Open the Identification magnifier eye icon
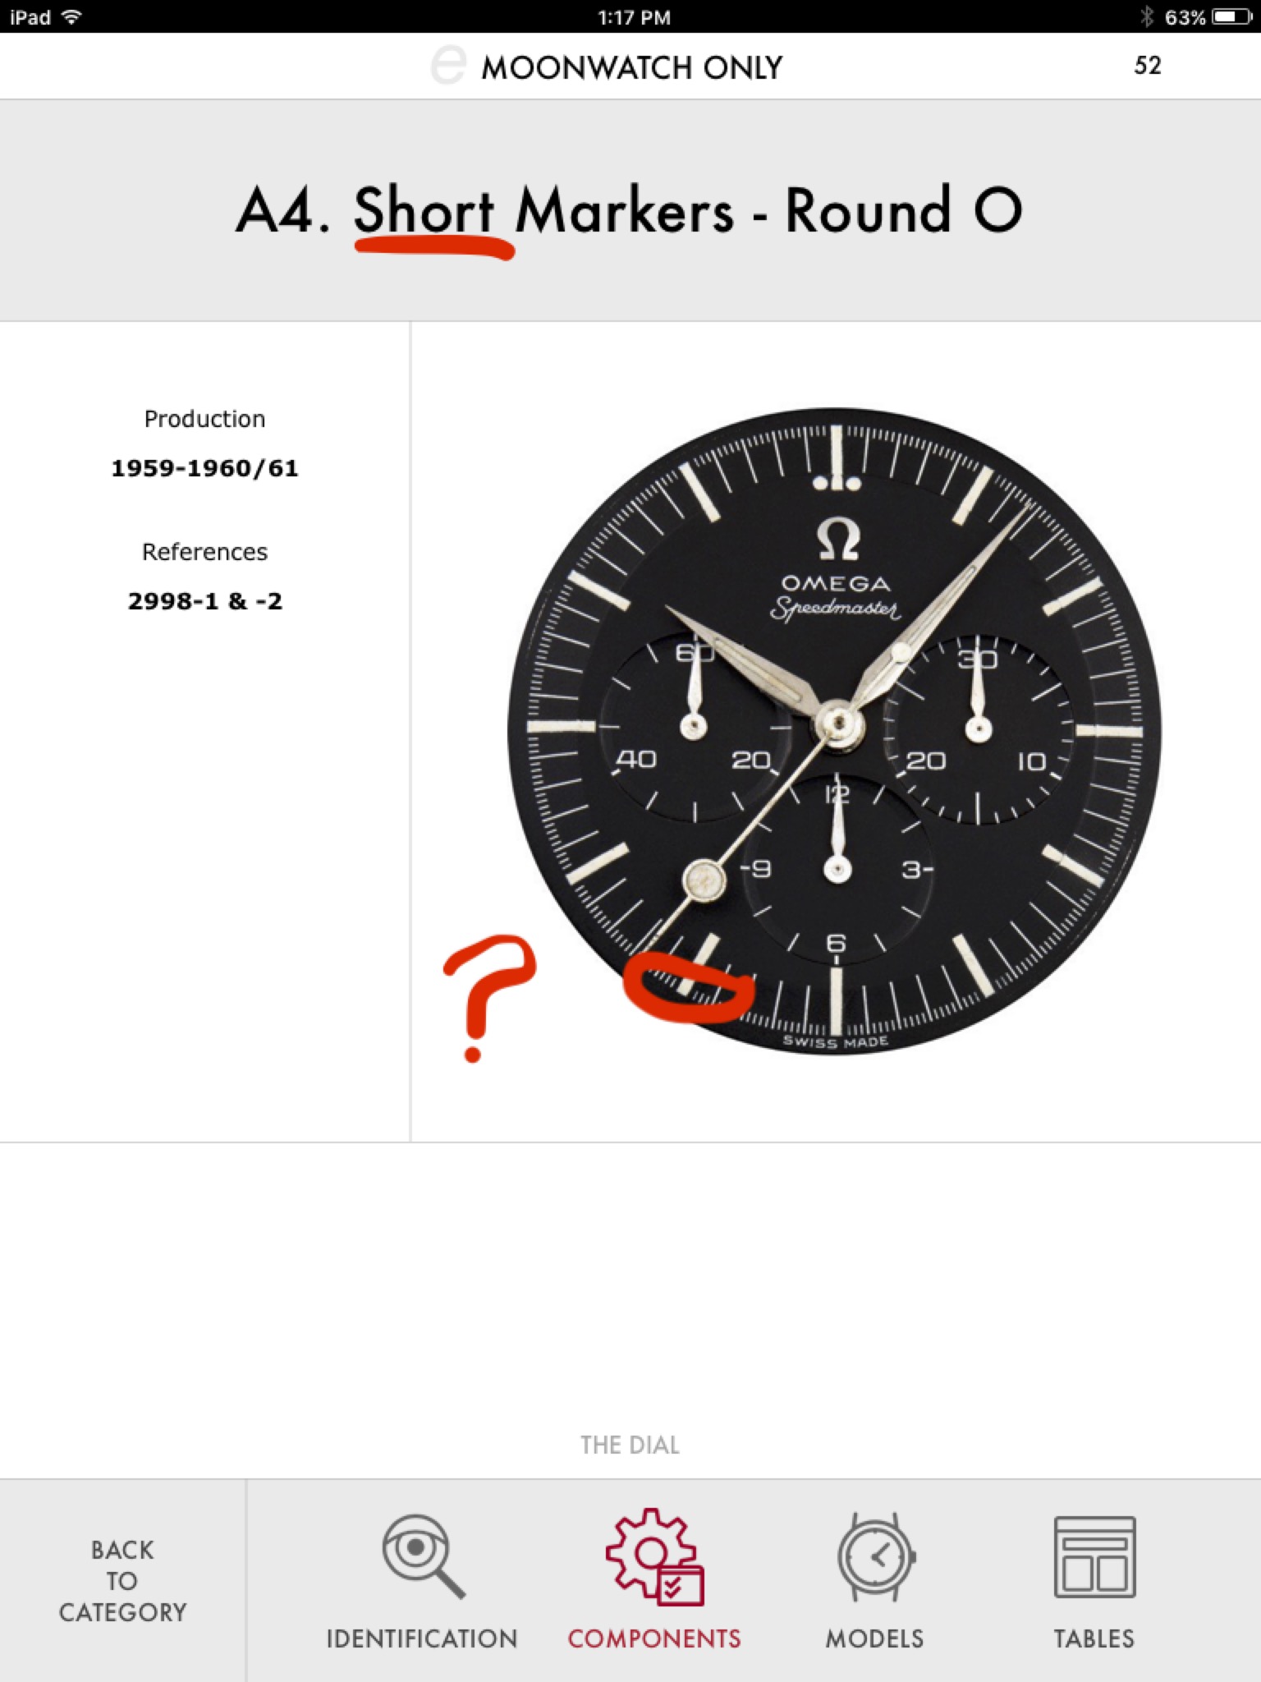The image size is (1261, 1682). pos(423,1556)
